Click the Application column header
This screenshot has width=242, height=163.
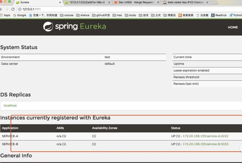[10, 128]
